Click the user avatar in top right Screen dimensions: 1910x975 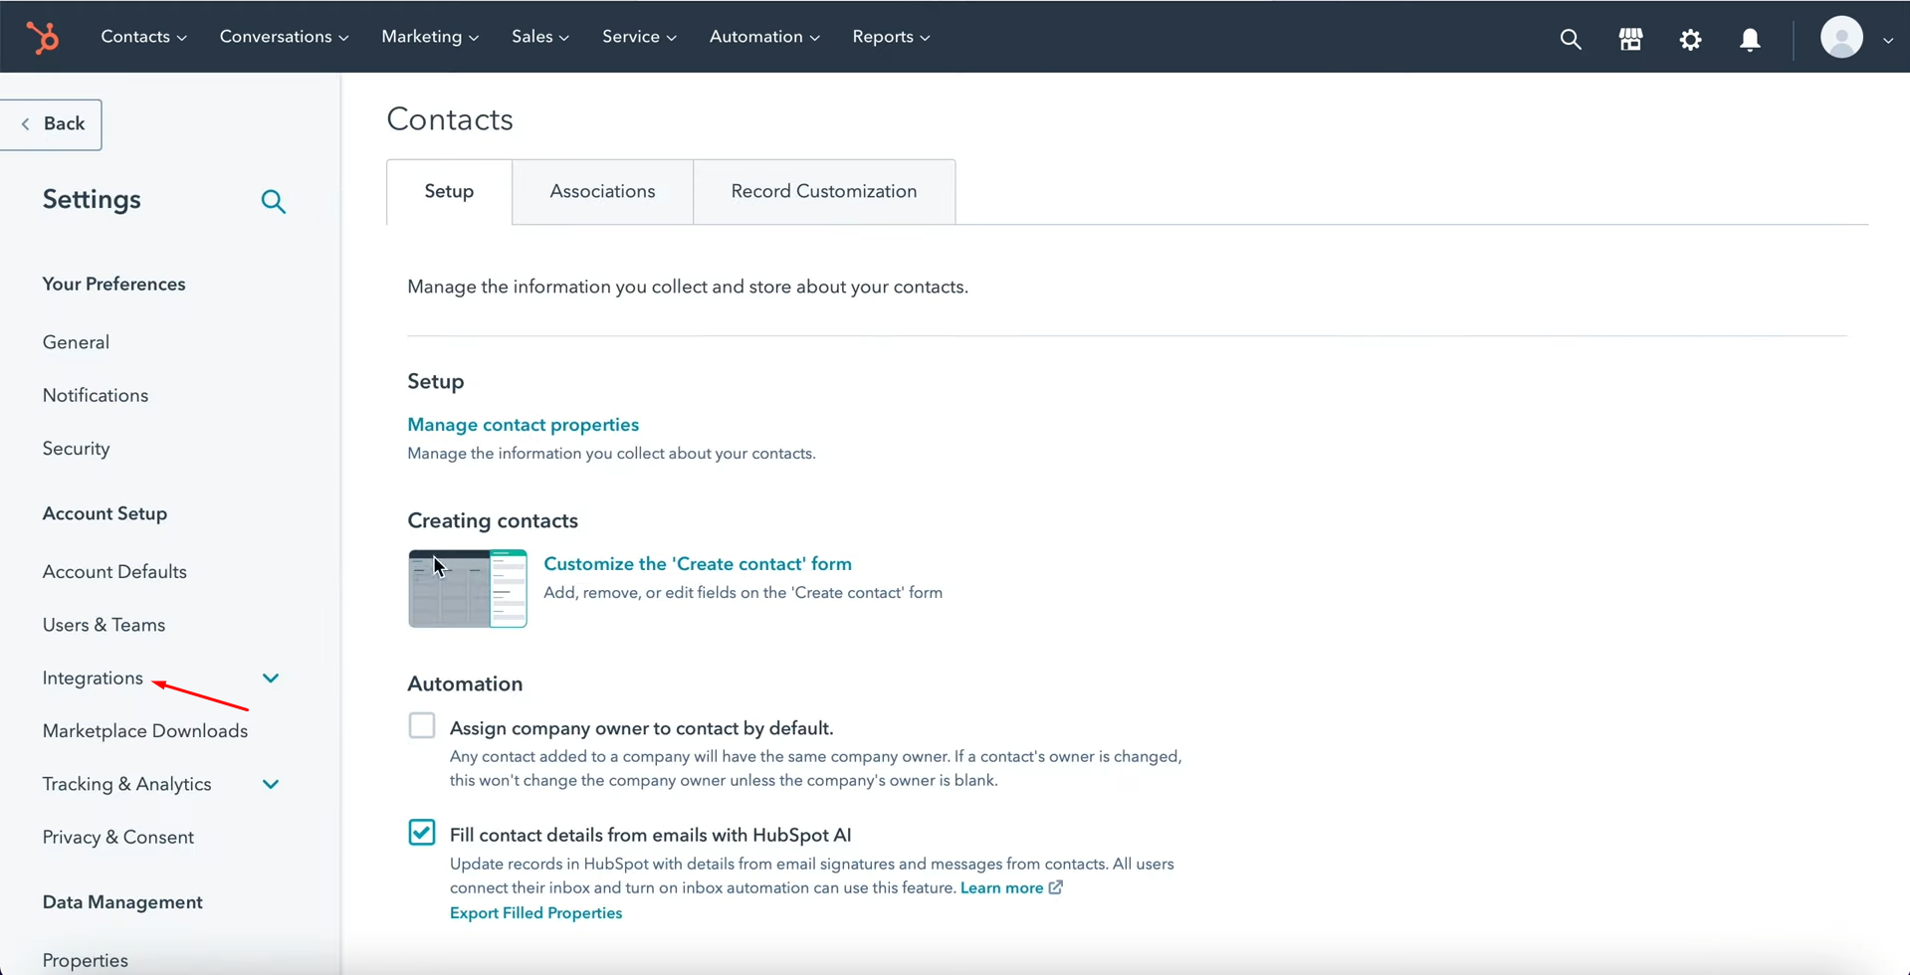tap(1842, 37)
